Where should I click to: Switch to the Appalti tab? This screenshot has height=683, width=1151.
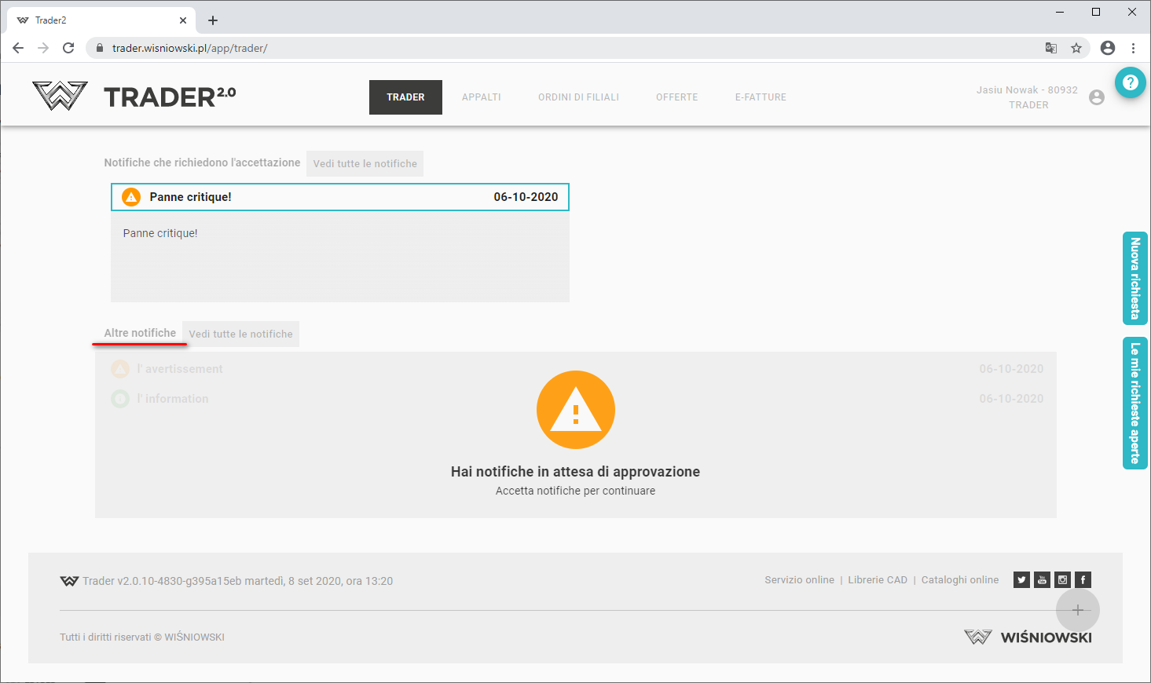481,97
